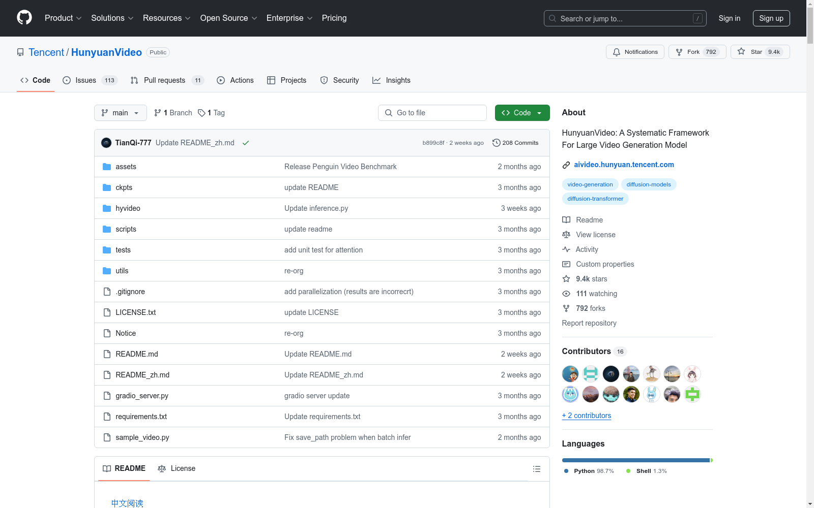Click the Search or jump to field

pos(625,18)
